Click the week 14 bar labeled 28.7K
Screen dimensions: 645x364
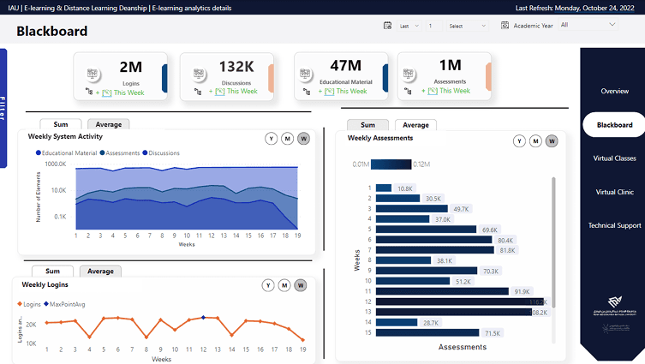pos(397,322)
